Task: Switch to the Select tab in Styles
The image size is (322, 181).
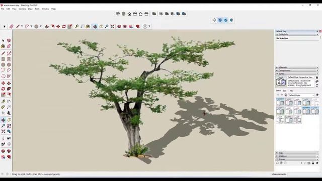Action: pyautogui.click(x=278, y=90)
